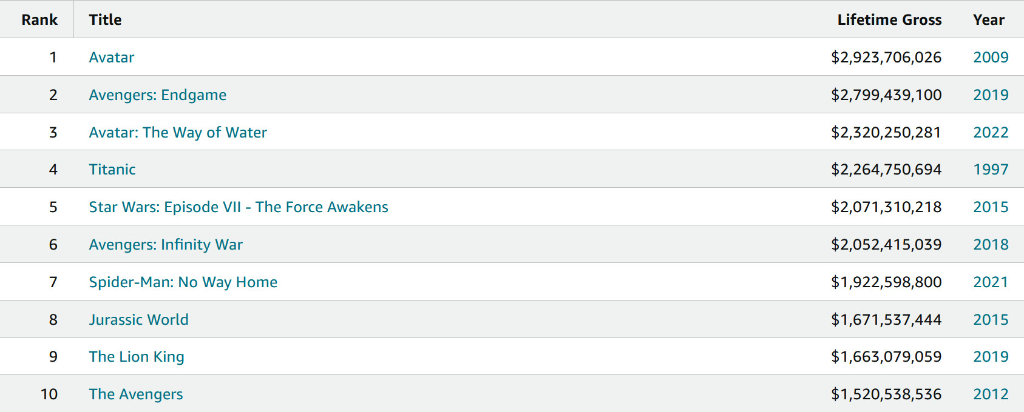
Task: Open Spider-Man: No Way Home page
Action: pos(183,282)
